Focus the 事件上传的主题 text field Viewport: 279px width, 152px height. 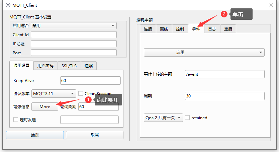point(224,74)
